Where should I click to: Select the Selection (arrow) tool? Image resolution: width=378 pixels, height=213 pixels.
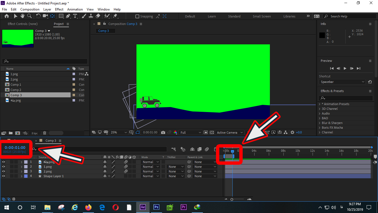pos(16,16)
